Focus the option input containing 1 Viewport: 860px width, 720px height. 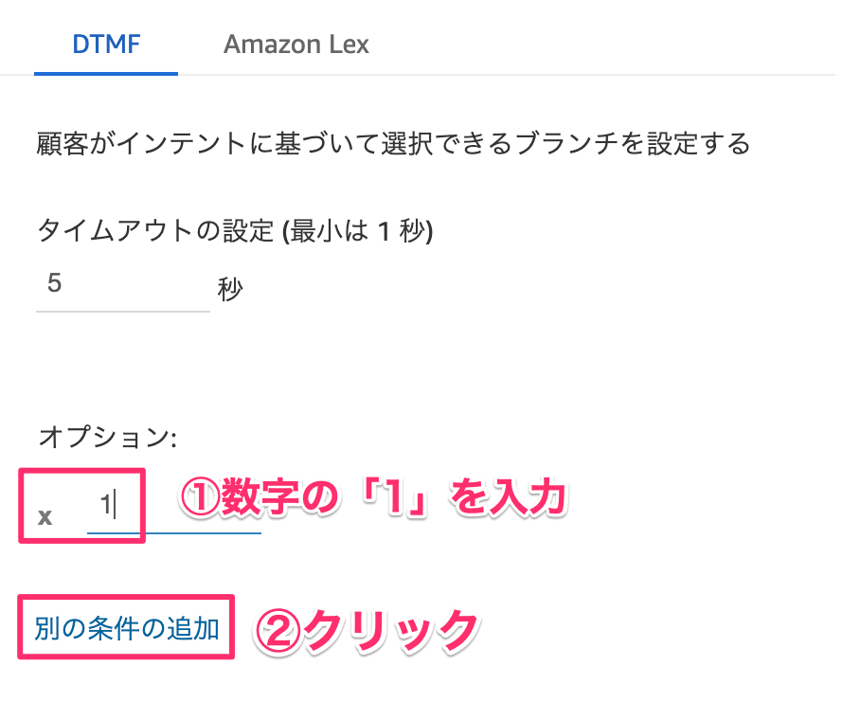(x=174, y=506)
